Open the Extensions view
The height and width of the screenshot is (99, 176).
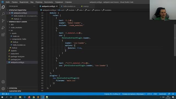[3, 34]
